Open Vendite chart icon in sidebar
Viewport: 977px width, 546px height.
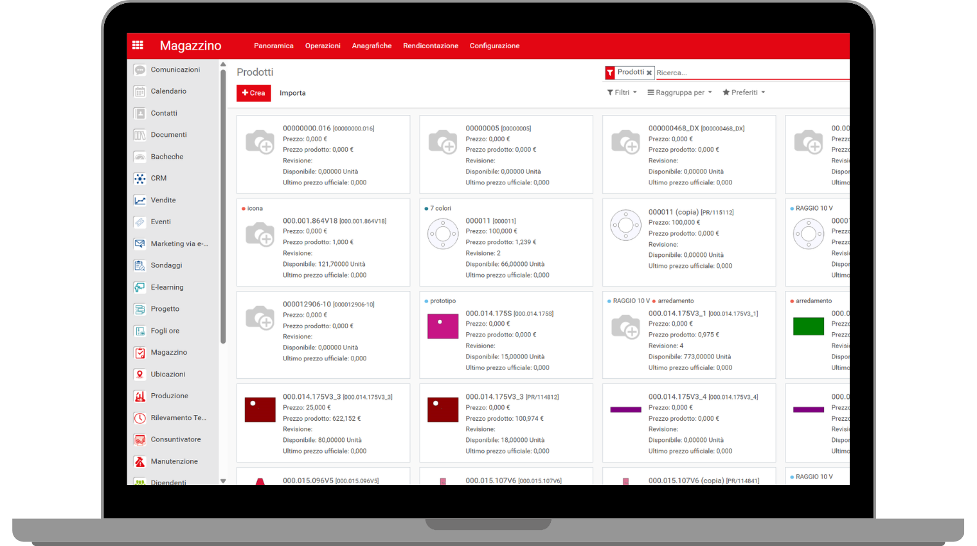tap(139, 200)
